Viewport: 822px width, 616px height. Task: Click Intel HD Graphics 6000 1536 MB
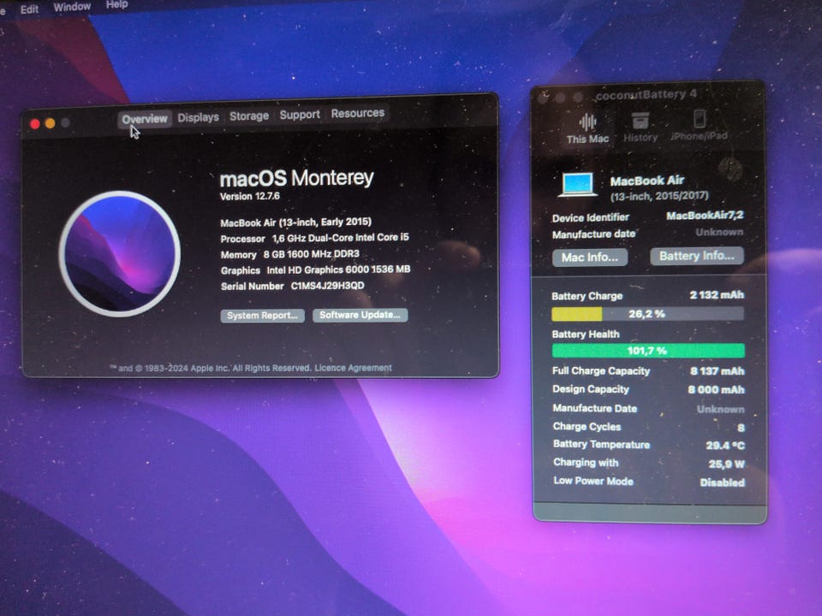(338, 269)
